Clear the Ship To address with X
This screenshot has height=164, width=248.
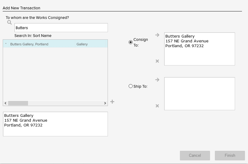(157, 106)
